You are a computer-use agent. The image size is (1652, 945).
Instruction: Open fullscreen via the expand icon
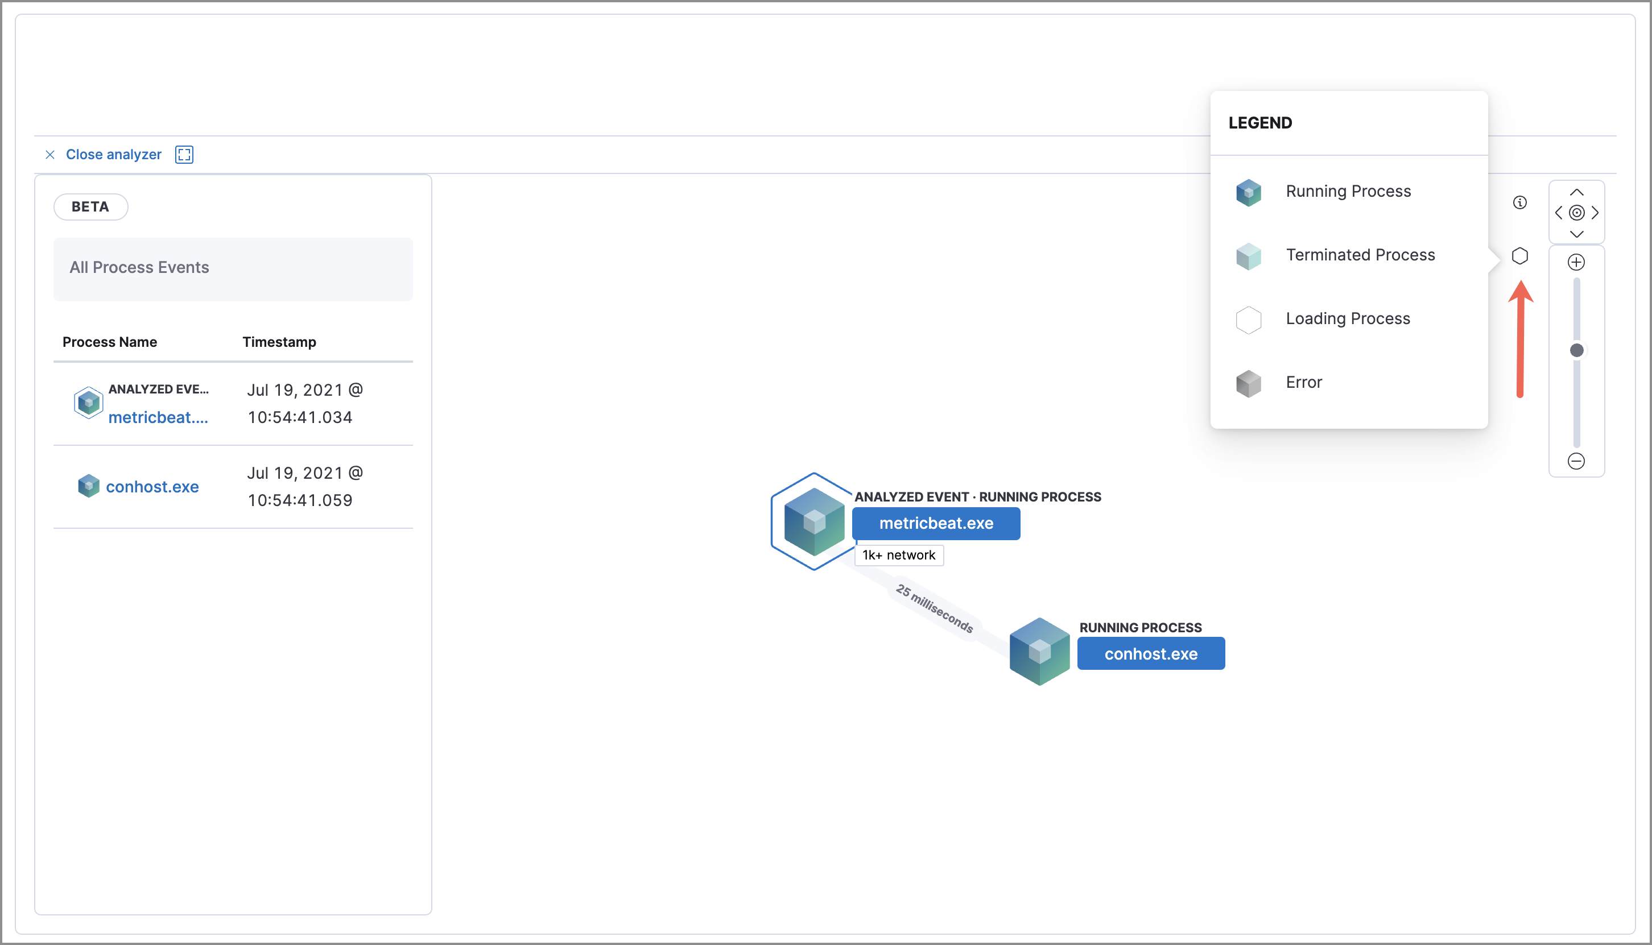184,155
